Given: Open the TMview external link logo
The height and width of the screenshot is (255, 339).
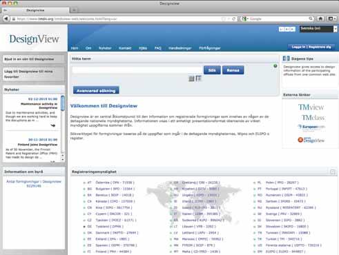Looking at the screenshot, I should pyautogui.click(x=311, y=107).
